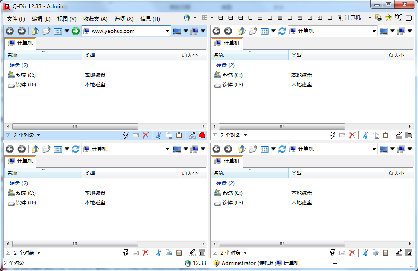
Task: Click the back arrow in top-right pane
Action: (217, 31)
